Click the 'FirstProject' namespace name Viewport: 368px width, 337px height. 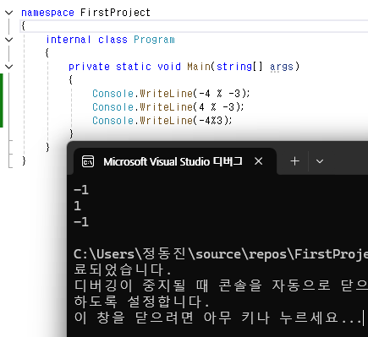click(x=115, y=13)
